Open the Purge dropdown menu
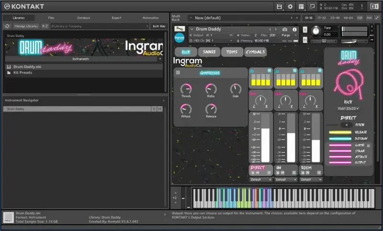The width and height of the screenshot is (383, 231). 289,35
